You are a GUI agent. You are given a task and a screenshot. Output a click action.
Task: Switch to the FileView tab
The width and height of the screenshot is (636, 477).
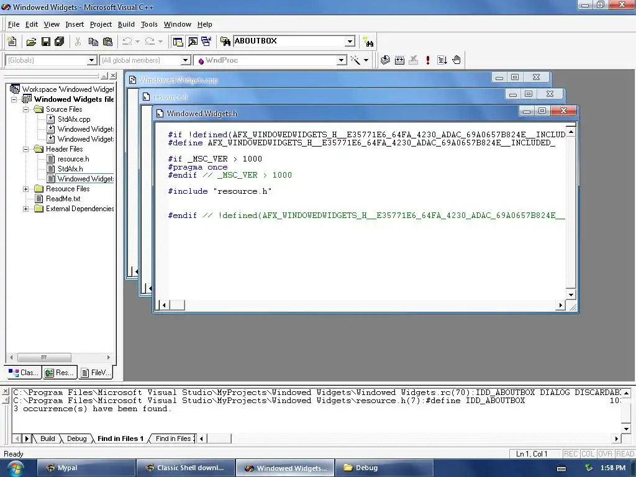point(95,373)
